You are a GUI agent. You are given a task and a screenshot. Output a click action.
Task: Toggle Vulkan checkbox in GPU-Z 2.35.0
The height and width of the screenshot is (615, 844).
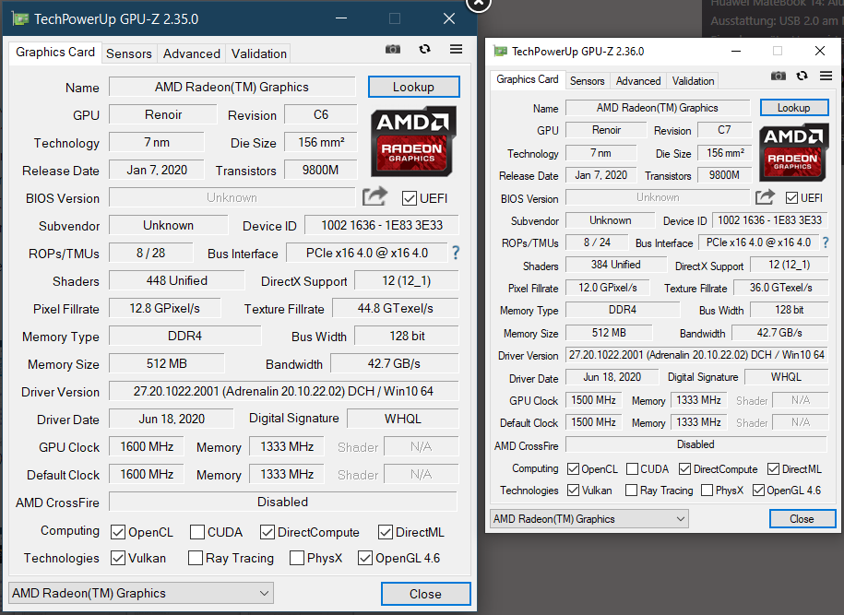pos(118,558)
